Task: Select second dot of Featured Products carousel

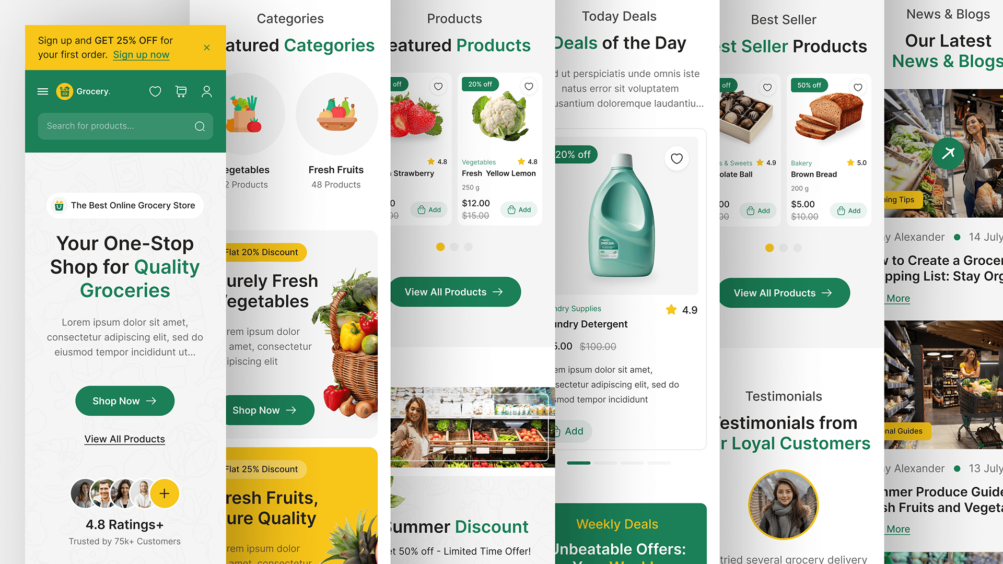Action: coord(454,247)
